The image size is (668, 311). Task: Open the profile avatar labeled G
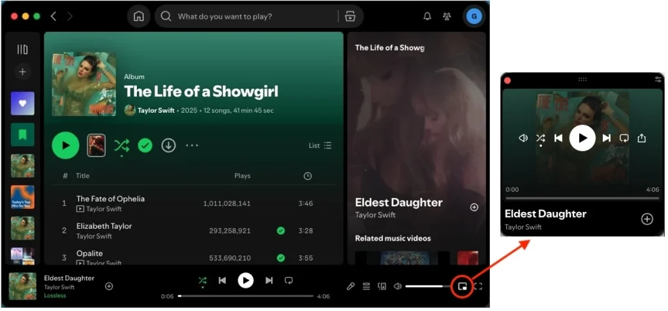pos(474,16)
